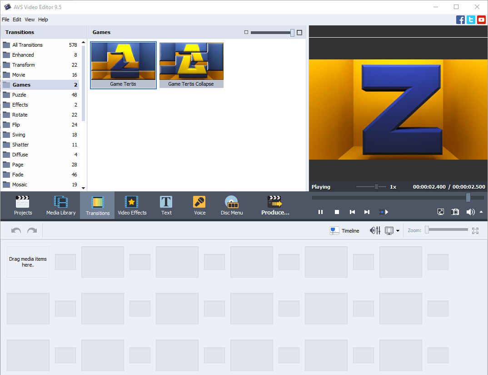Open the Video Effects panel
488x375 pixels.
tap(132, 205)
